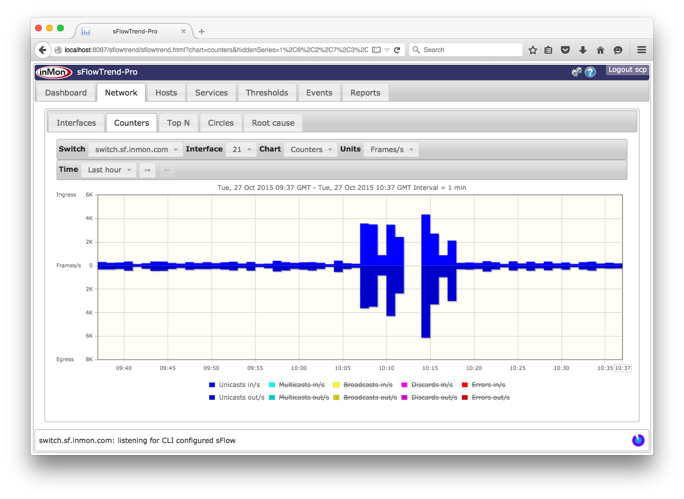Click the Errors out/s dark red swatch
This screenshot has width=684, height=499.
point(465,397)
